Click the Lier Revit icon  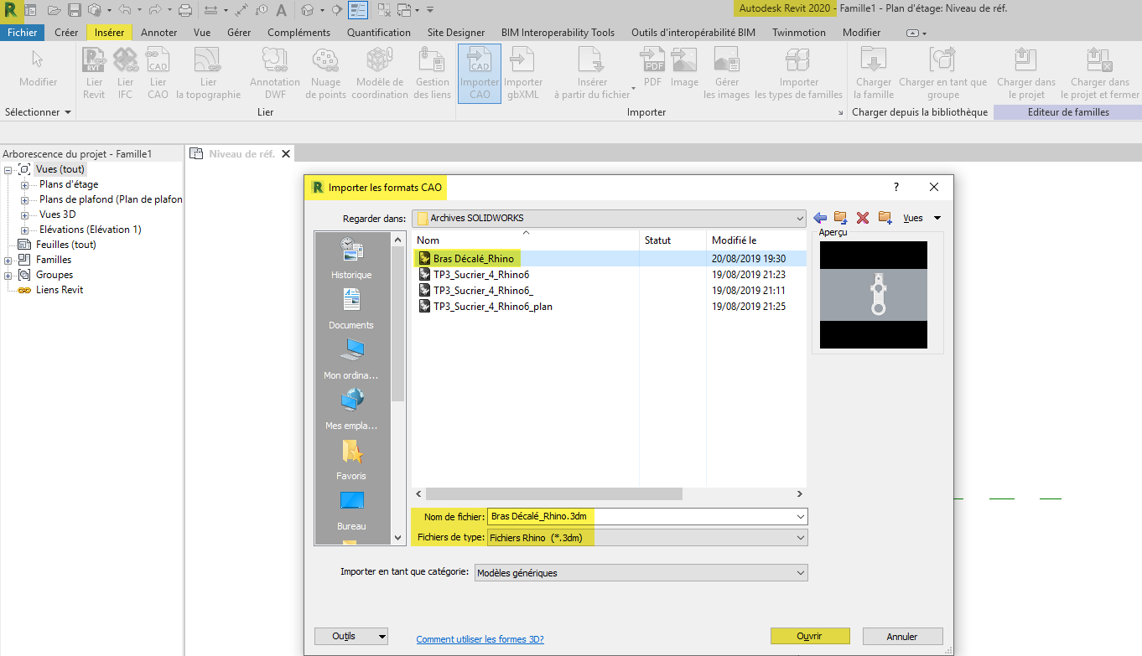tap(93, 73)
